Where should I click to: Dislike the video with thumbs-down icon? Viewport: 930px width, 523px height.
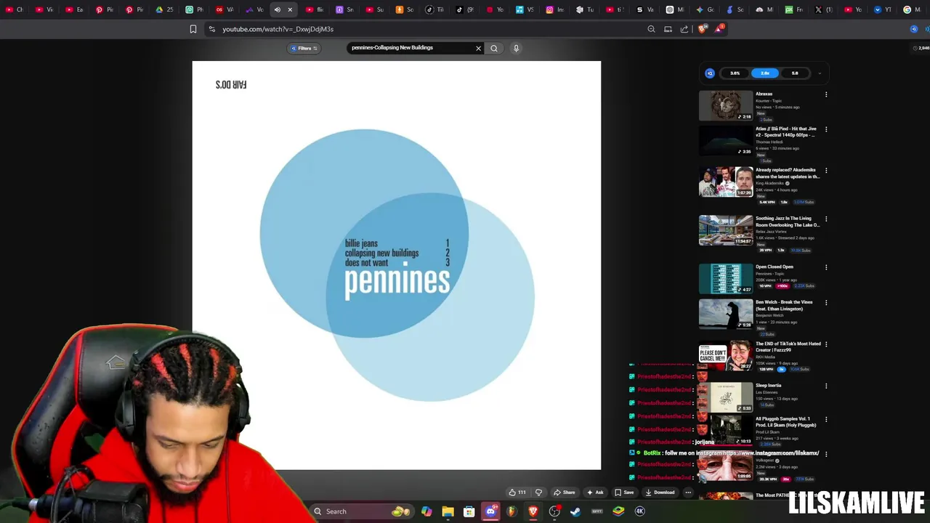[538, 492]
